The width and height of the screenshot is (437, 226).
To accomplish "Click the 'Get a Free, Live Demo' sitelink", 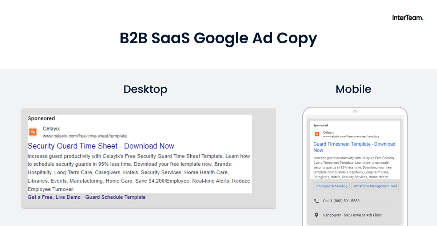I will [54, 197].
